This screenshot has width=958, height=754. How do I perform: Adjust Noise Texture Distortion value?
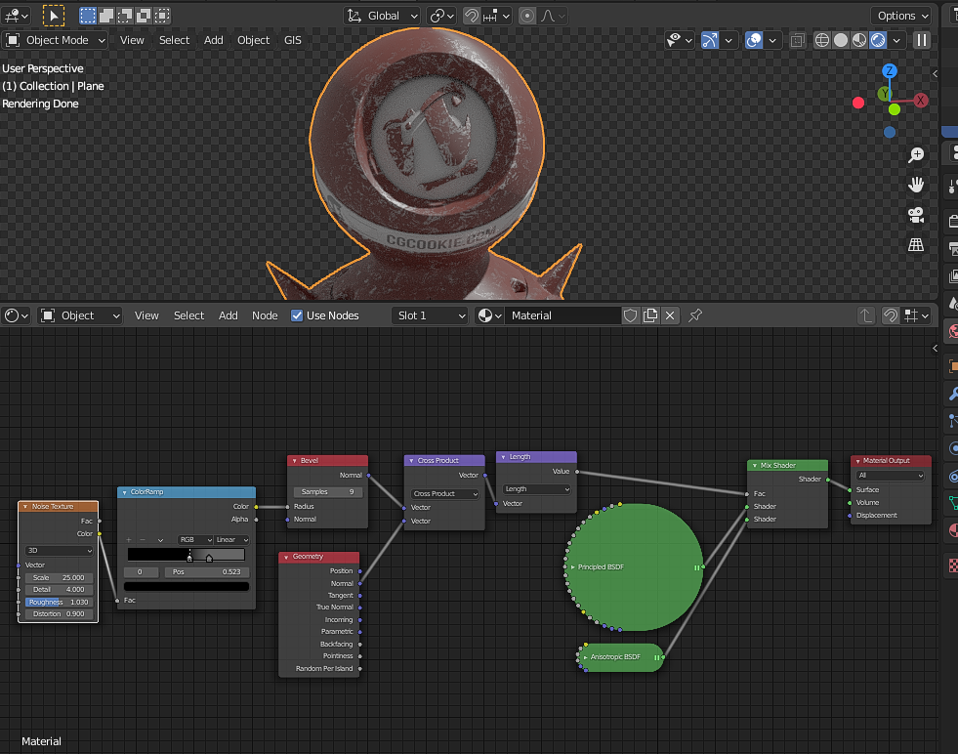tap(59, 614)
